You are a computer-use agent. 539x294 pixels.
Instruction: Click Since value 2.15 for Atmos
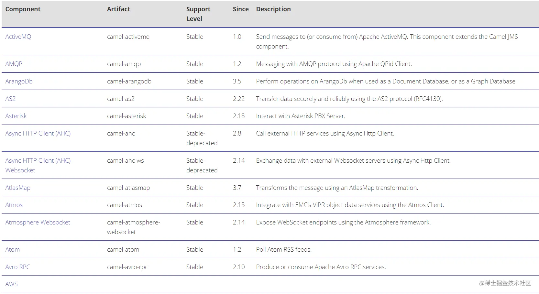coord(239,205)
